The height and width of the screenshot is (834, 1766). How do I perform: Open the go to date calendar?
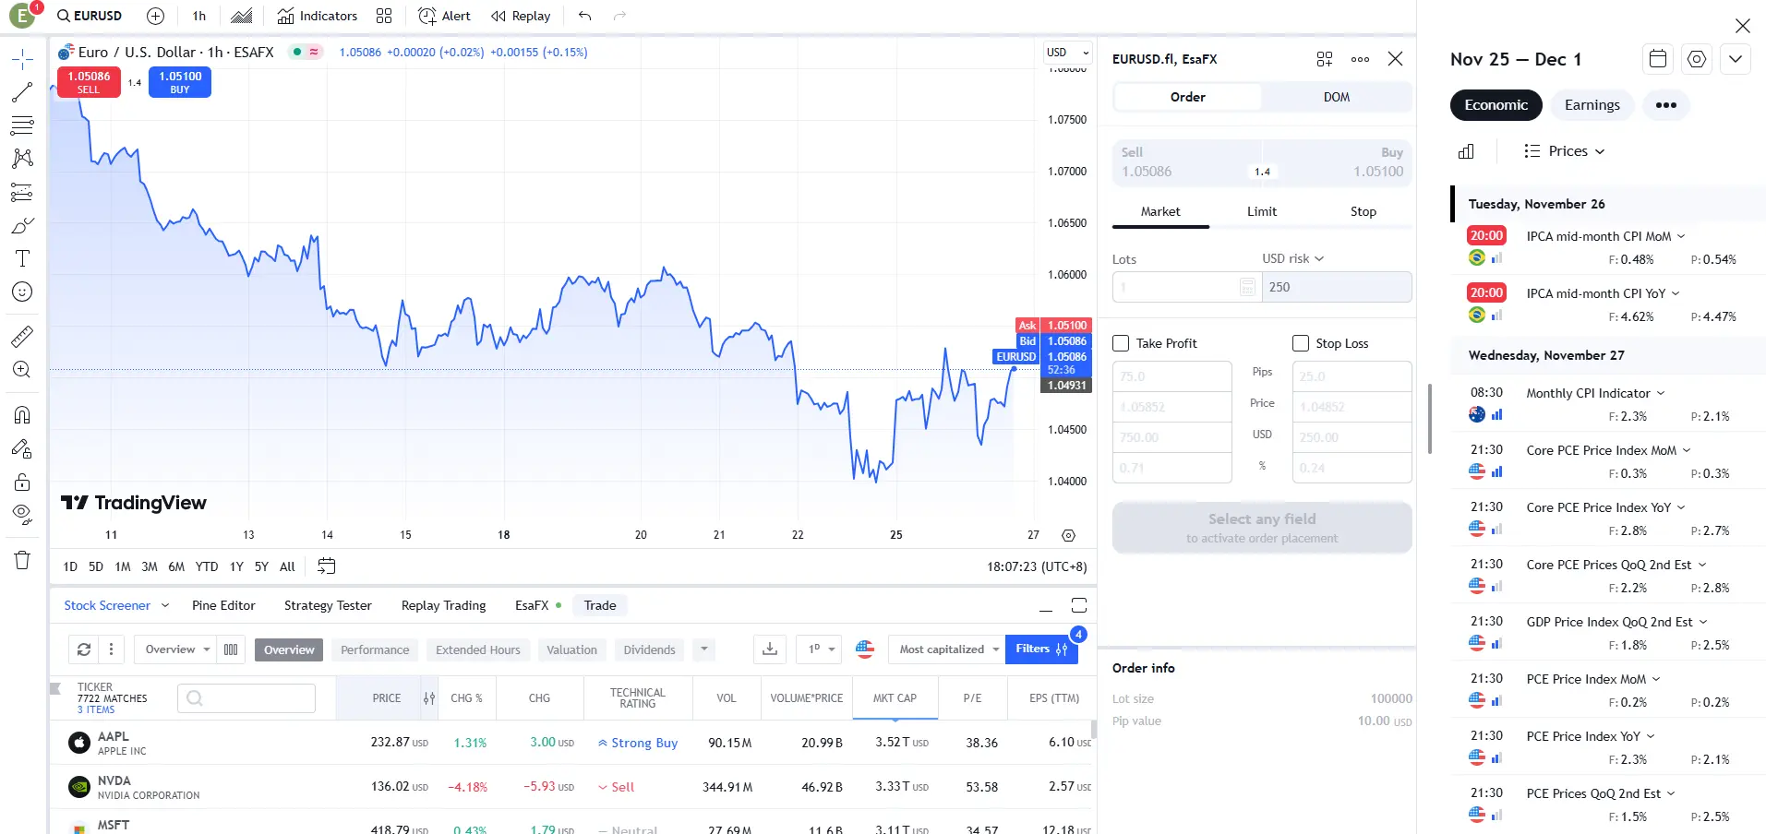coord(326,566)
